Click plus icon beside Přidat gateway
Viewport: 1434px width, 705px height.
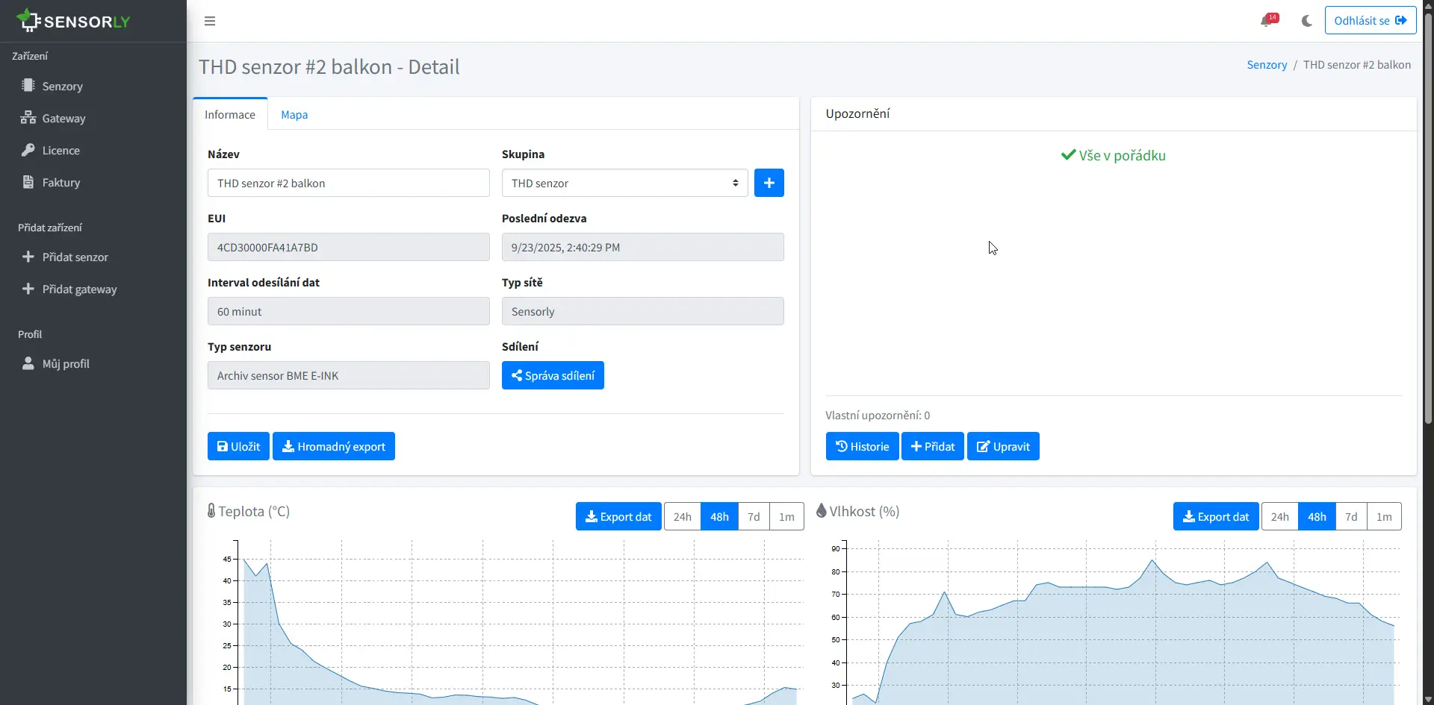tap(28, 289)
